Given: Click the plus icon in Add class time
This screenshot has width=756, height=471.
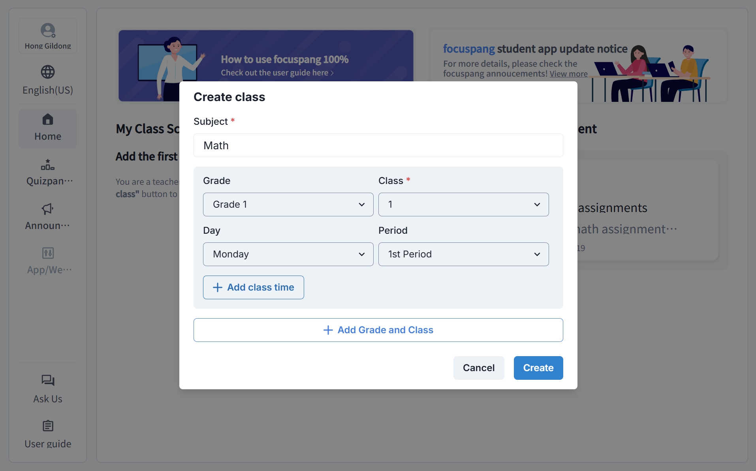Looking at the screenshot, I should [218, 287].
